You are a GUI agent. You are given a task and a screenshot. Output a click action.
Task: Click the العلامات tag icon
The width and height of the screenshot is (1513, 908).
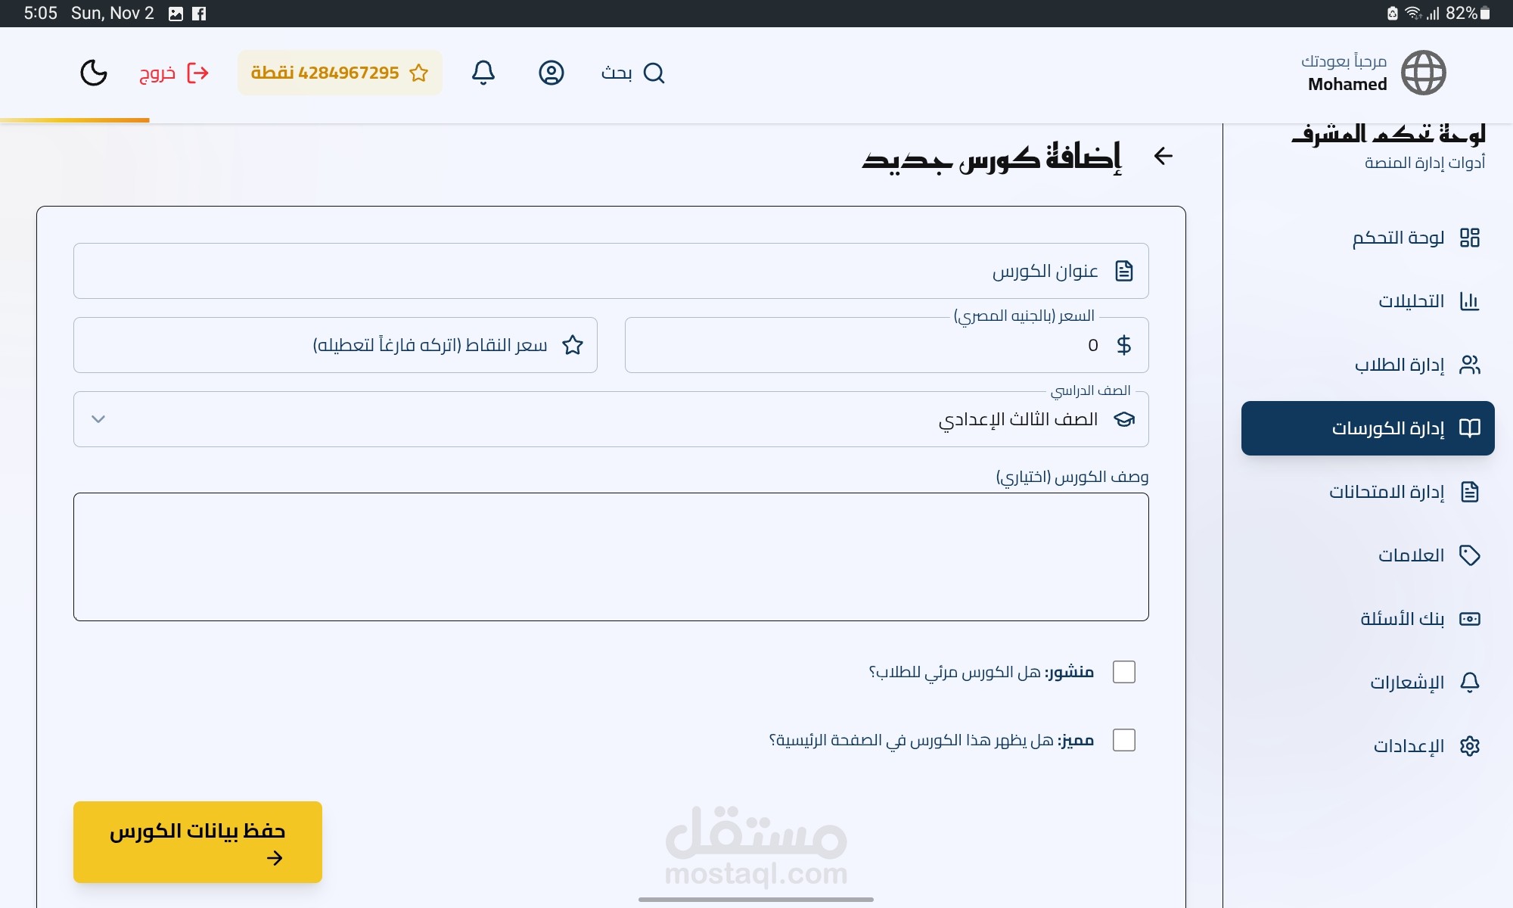pos(1469,555)
